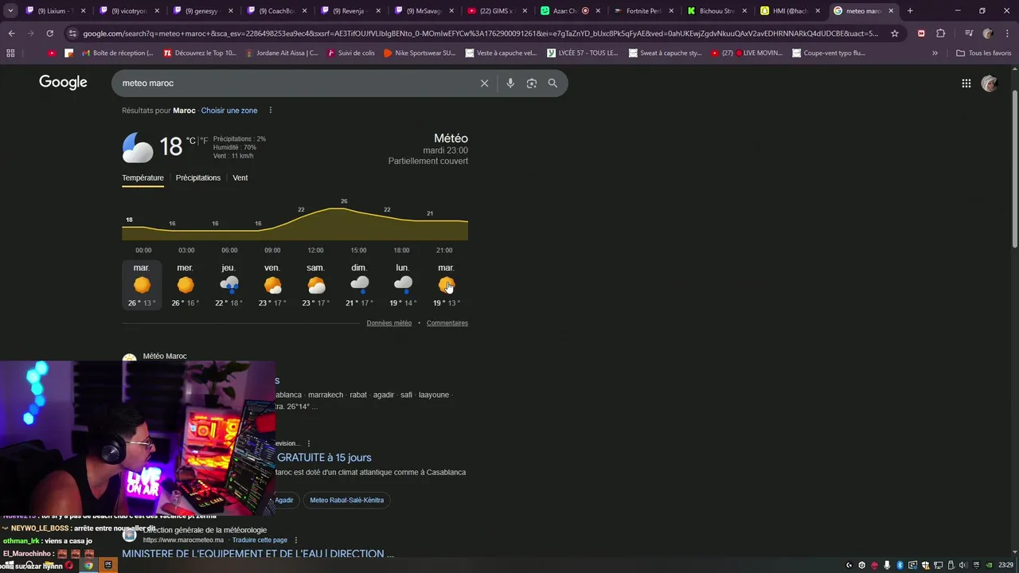Click the 09:00 point on temperature graph
Viewport: 1019px width, 573px height.
272,229
